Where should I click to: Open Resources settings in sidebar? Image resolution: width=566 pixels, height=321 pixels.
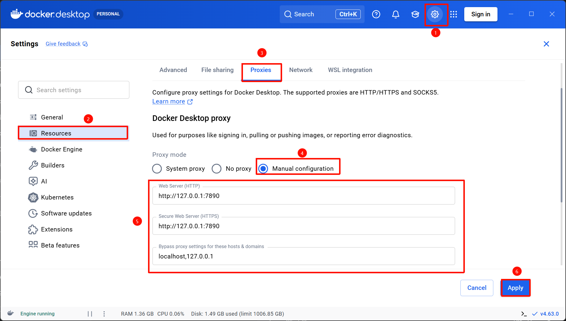pyautogui.click(x=74, y=133)
